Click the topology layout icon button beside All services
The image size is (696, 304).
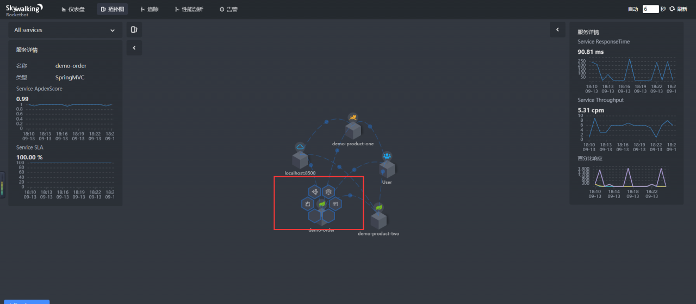[134, 30]
